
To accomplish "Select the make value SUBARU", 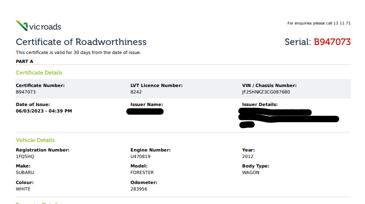I will pos(25,172).
